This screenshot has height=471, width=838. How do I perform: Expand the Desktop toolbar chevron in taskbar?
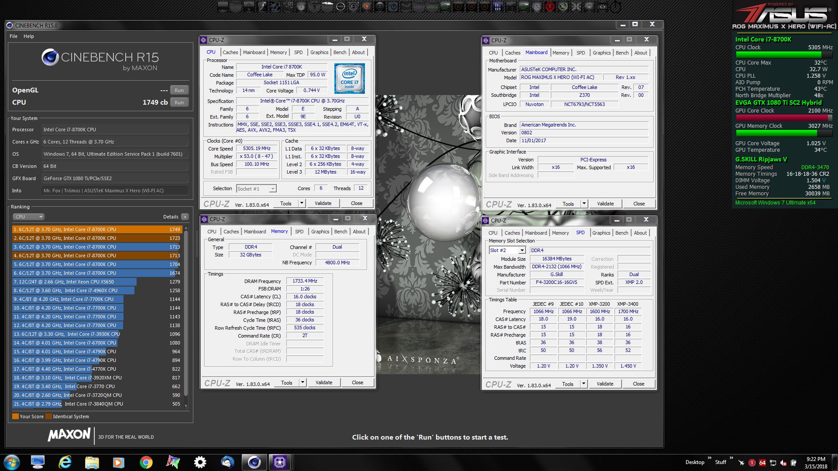pos(710,457)
